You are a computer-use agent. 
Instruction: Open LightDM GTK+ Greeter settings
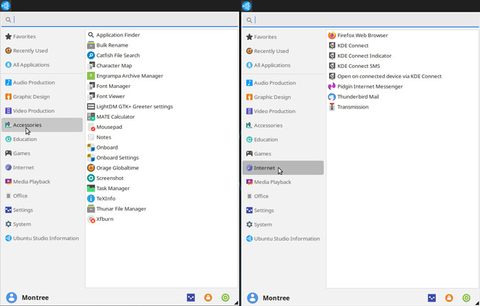(x=134, y=106)
